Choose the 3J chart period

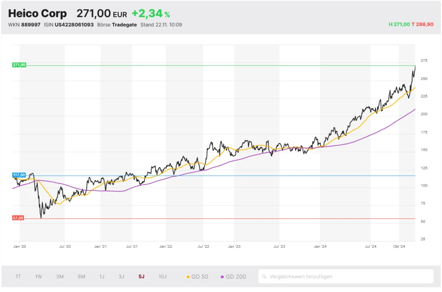(x=121, y=277)
